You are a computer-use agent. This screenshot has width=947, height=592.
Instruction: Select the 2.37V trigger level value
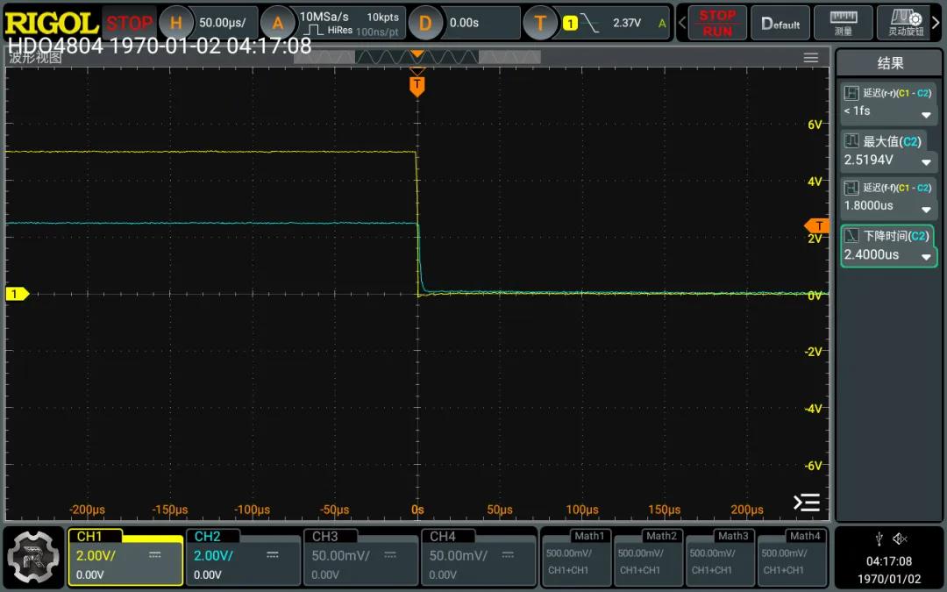click(x=627, y=23)
